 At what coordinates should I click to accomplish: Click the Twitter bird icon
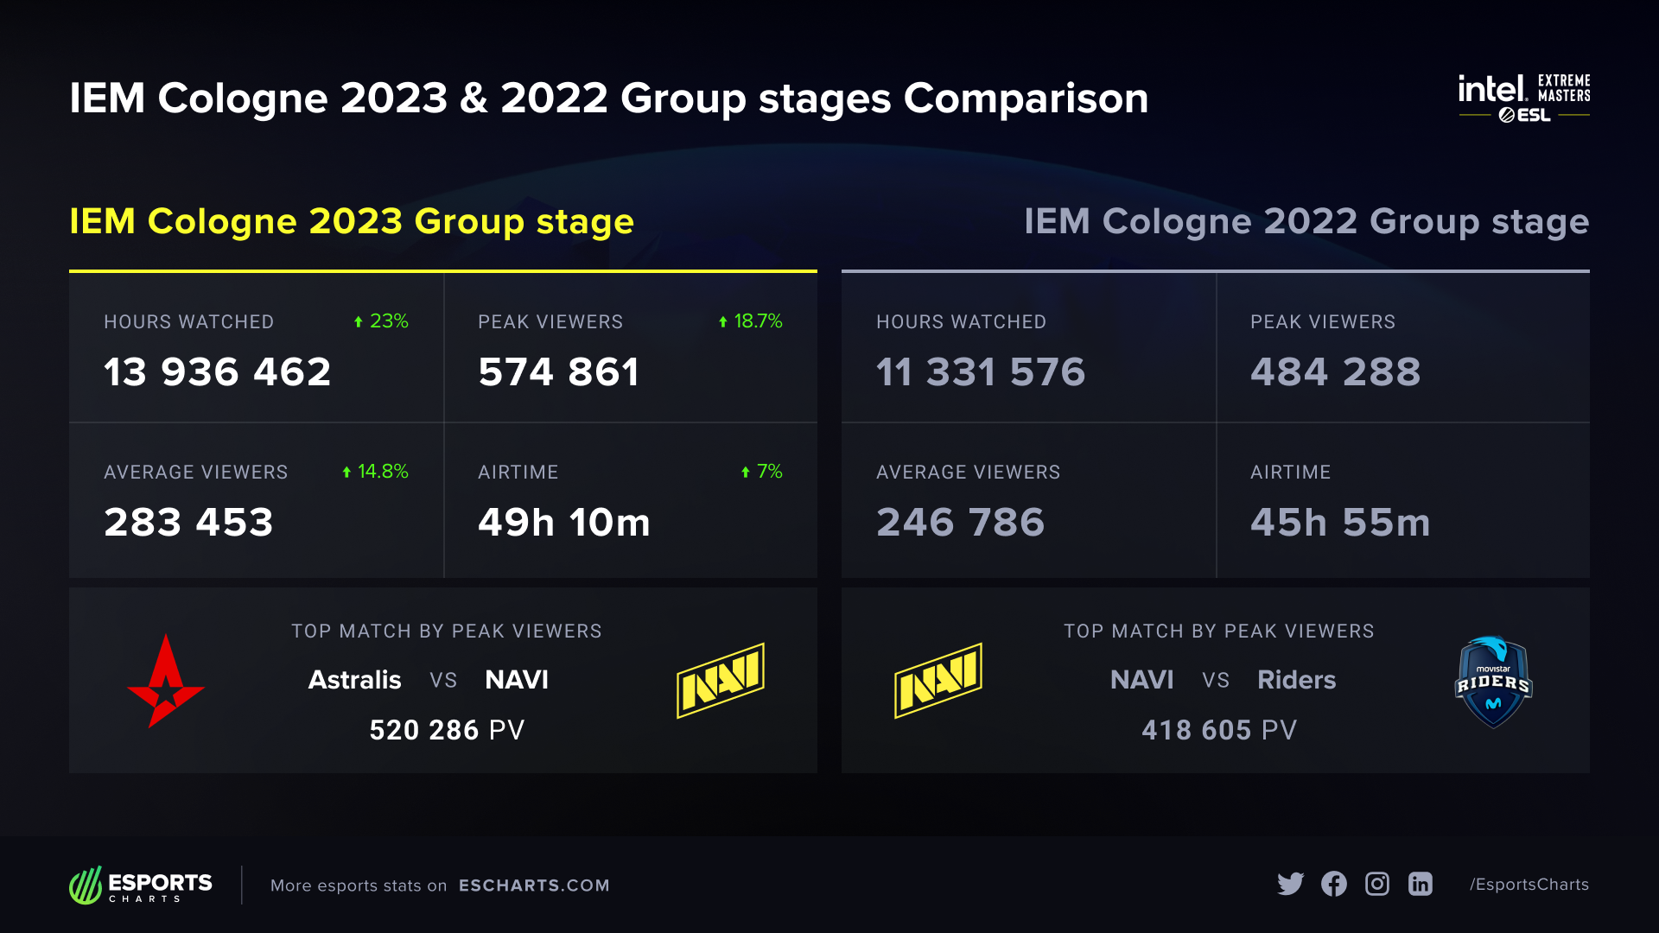point(1290,884)
